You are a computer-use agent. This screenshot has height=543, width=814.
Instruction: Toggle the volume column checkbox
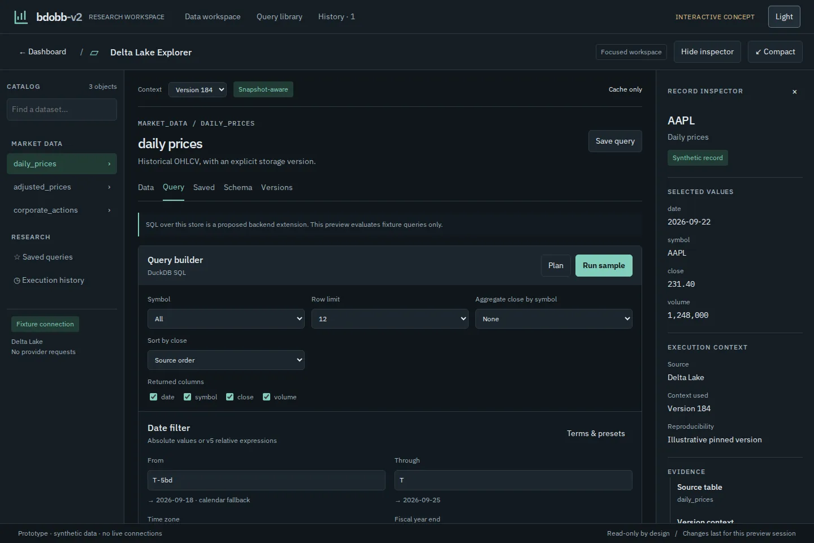pos(266,397)
